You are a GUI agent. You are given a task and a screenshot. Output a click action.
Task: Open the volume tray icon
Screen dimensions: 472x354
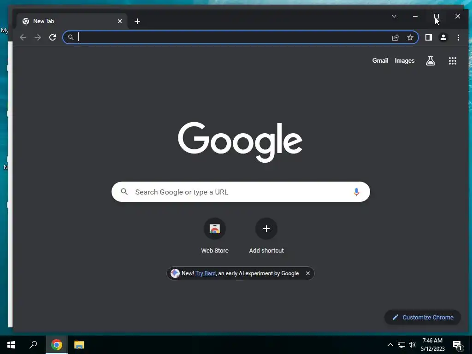(x=412, y=345)
